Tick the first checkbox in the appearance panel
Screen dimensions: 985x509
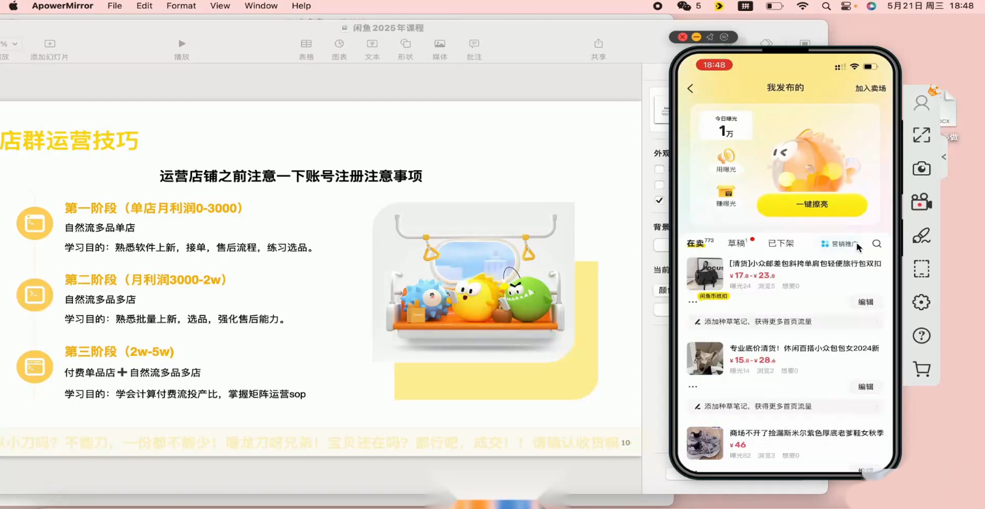[x=659, y=169]
